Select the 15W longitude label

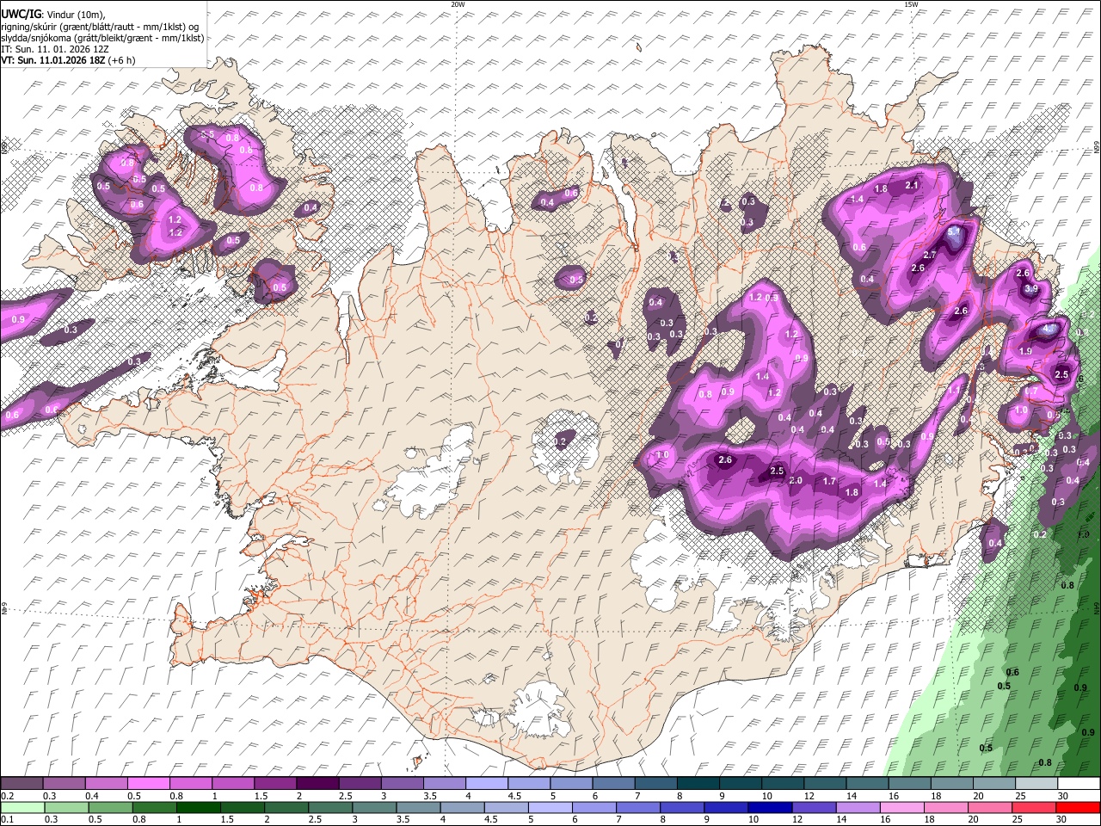(911, 4)
